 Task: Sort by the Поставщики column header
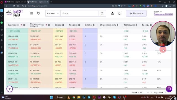(x=129, y=25)
